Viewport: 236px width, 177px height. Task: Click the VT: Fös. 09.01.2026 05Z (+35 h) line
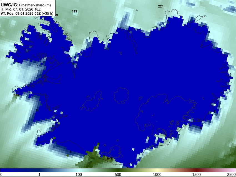(27, 13)
